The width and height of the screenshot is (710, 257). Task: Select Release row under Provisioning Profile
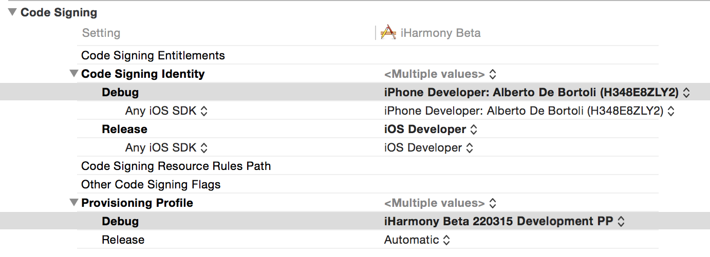point(368,240)
